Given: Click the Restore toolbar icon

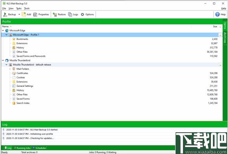Looking at the screenshot, I should coord(55,14).
